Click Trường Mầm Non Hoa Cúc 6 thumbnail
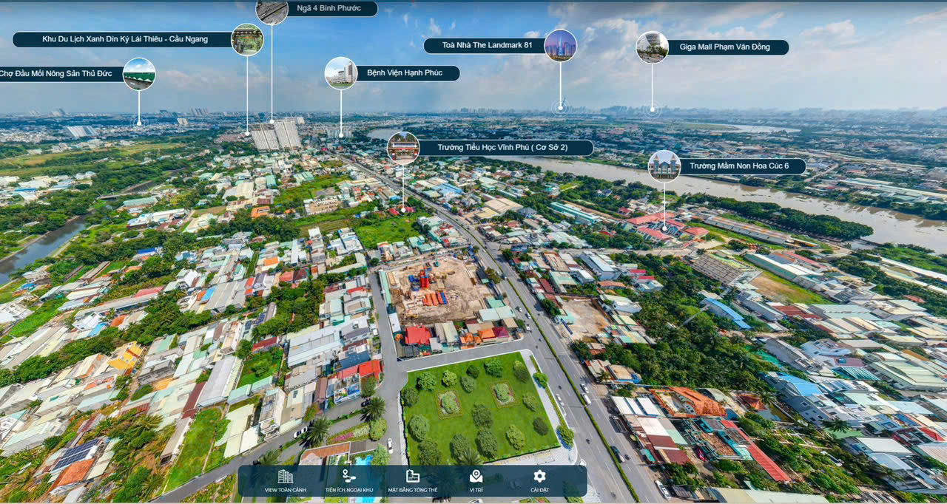The height and width of the screenshot is (504, 947). [664, 166]
